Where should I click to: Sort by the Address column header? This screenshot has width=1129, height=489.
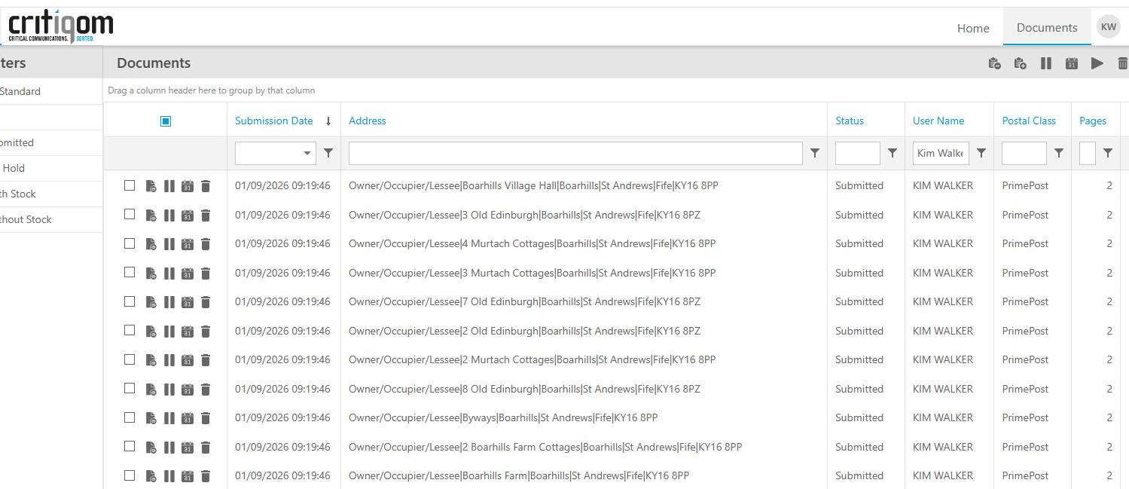click(x=367, y=121)
